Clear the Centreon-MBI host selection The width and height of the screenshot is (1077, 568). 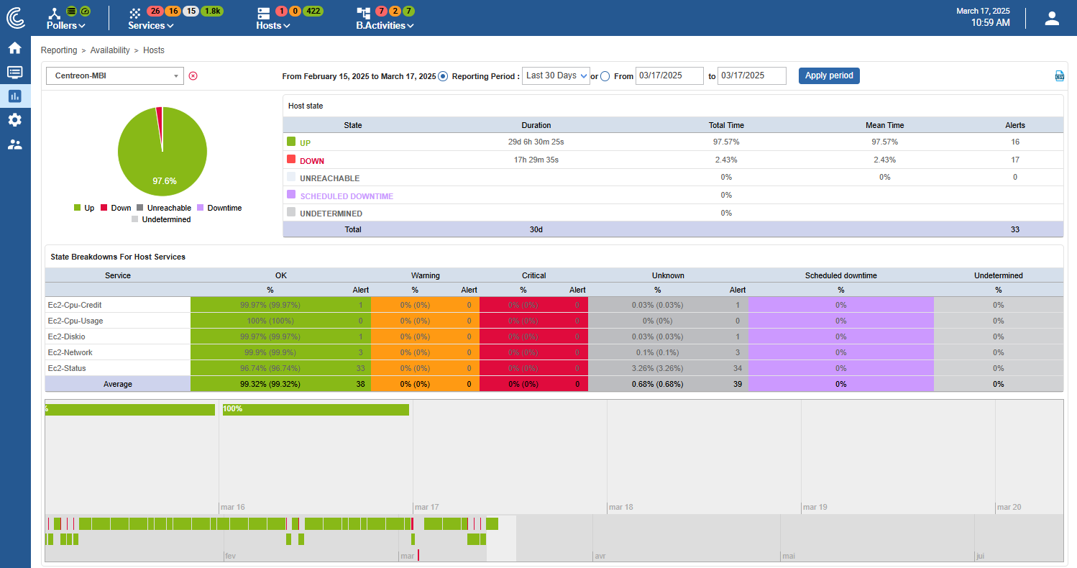pos(193,76)
